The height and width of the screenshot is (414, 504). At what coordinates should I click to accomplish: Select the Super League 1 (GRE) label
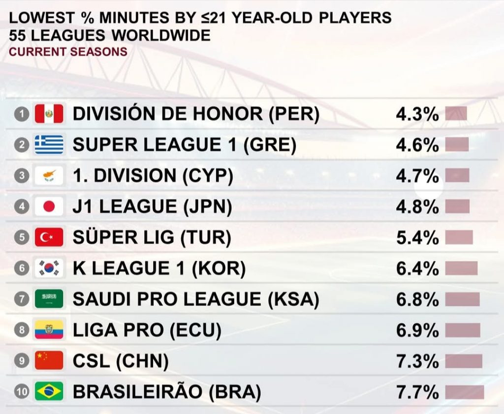(184, 145)
